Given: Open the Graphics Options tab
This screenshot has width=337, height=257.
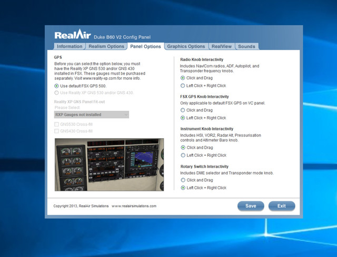Looking at the screenshot, I should click(186, 46).
